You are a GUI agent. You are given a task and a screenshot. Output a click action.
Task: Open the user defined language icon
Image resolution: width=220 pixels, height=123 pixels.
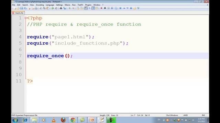click(97, 8)
